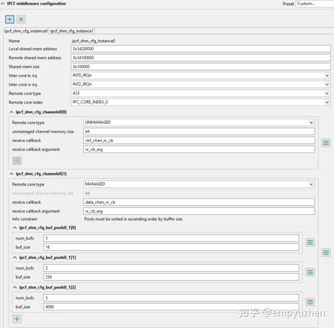Open the Inter-core tx irq dropdown
334x328 pixels.
click(x=327, y=75)
